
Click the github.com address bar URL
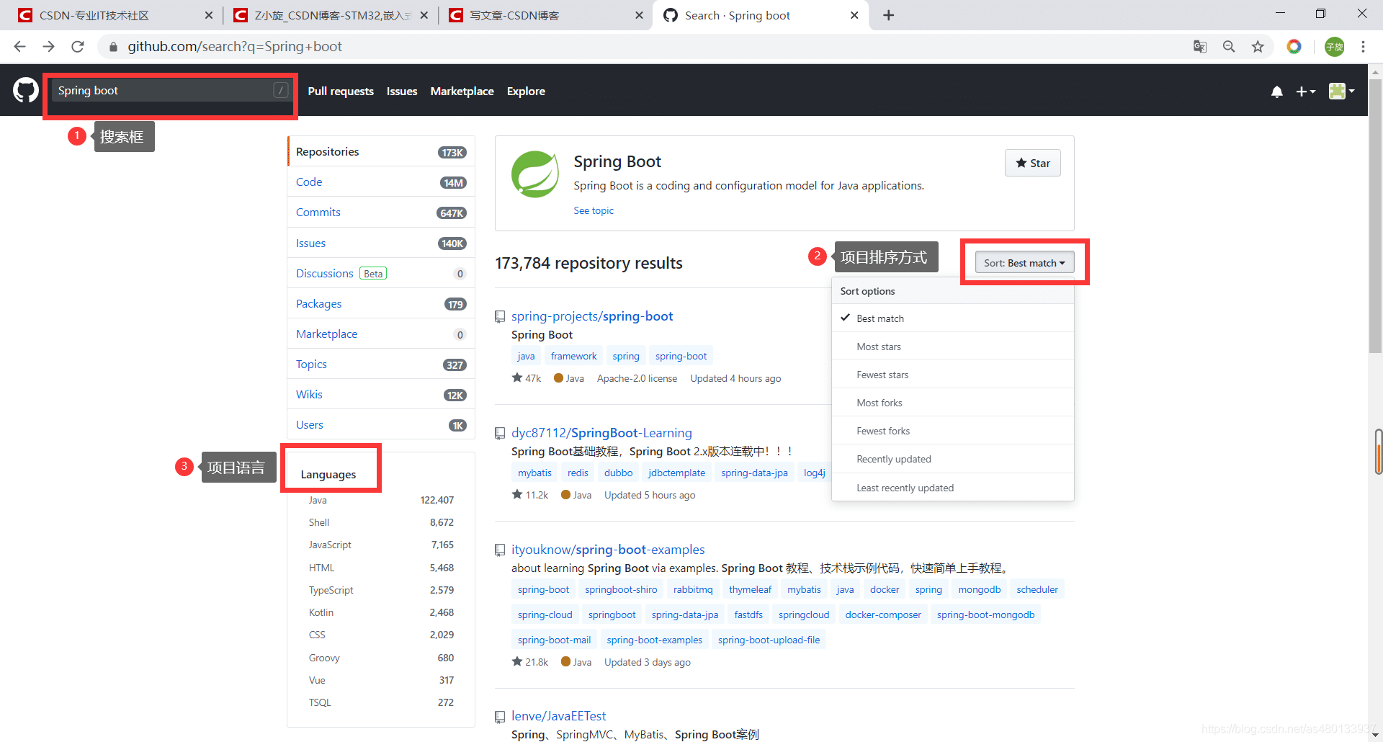tap(235, 47)
